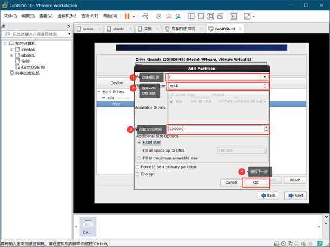
Task: Click the library search field
Action: click(35, 34)
